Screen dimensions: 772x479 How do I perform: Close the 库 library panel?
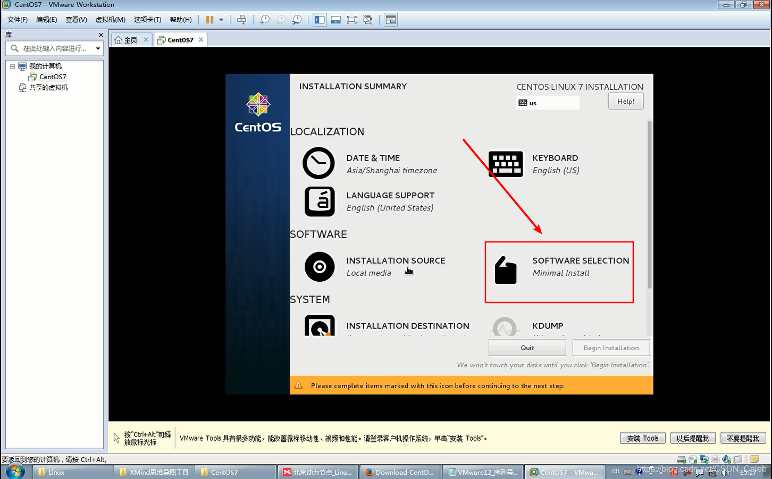click(x=101, y=35)
